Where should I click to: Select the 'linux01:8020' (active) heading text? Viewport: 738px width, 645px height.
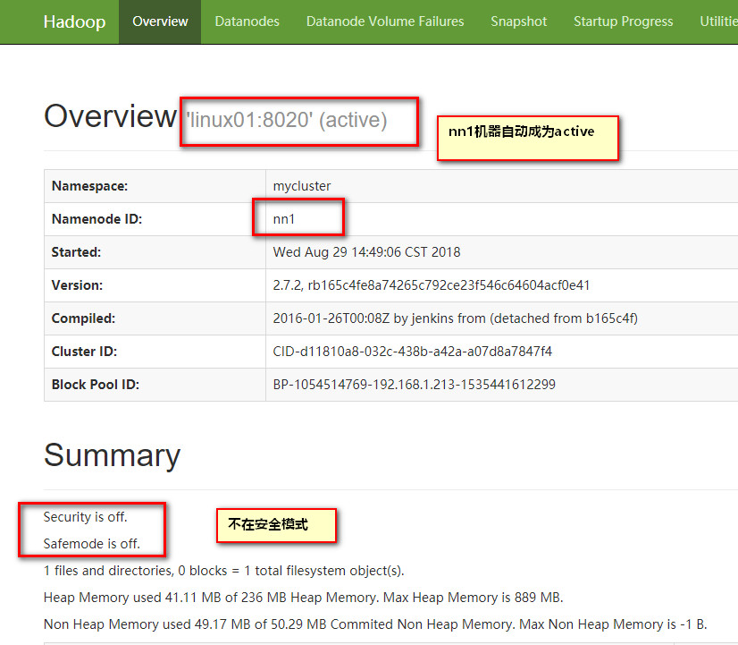(287, 120)
